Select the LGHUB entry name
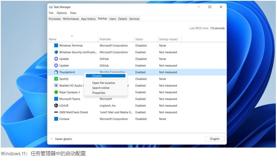The height and width of the screenshot is (163, 277). (x=64, y=106)
